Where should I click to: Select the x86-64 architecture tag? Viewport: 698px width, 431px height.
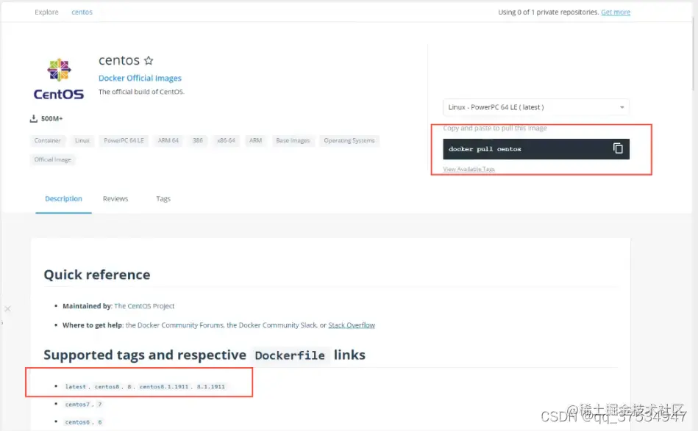click(x=226, y=140)
